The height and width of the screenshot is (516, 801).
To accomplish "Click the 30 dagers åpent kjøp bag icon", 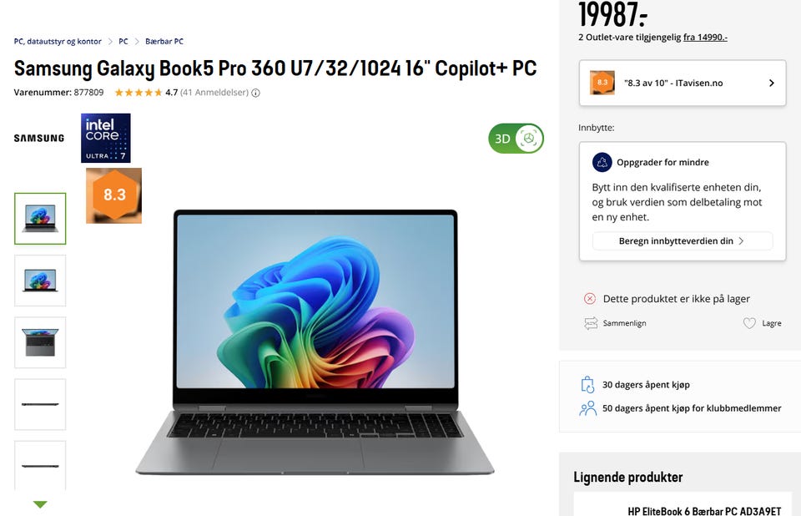I will [x=588, y=385].
